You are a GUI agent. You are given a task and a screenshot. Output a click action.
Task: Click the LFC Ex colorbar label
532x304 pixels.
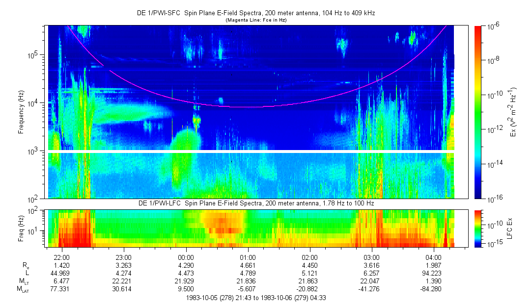pyautogui.click(x=509, y=228)
